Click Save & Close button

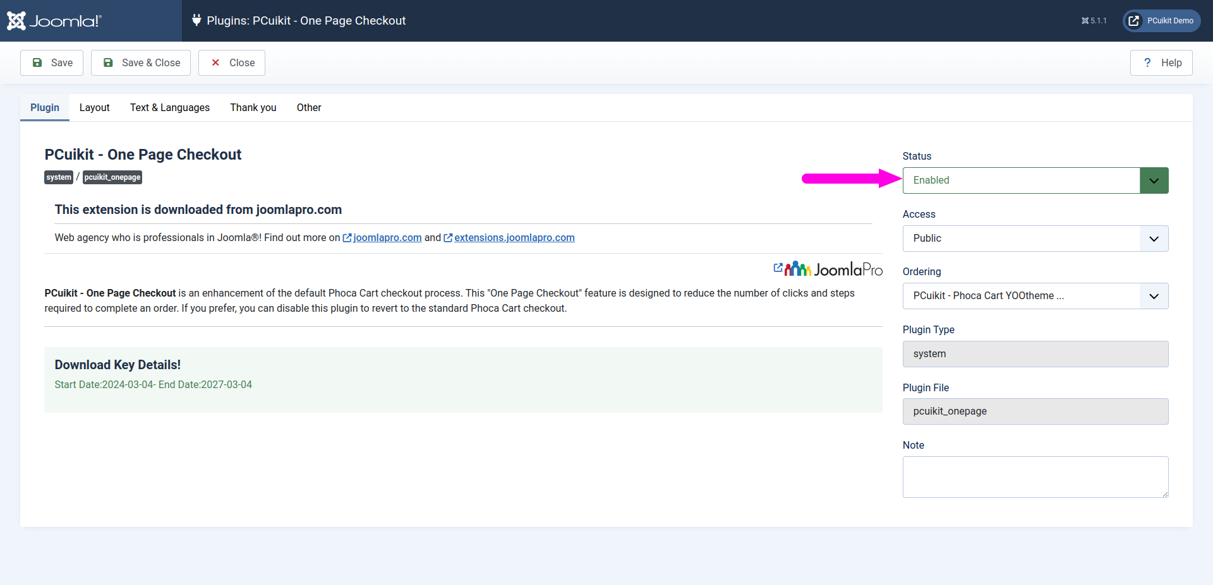pyautogui.click(x=141, y=62)
